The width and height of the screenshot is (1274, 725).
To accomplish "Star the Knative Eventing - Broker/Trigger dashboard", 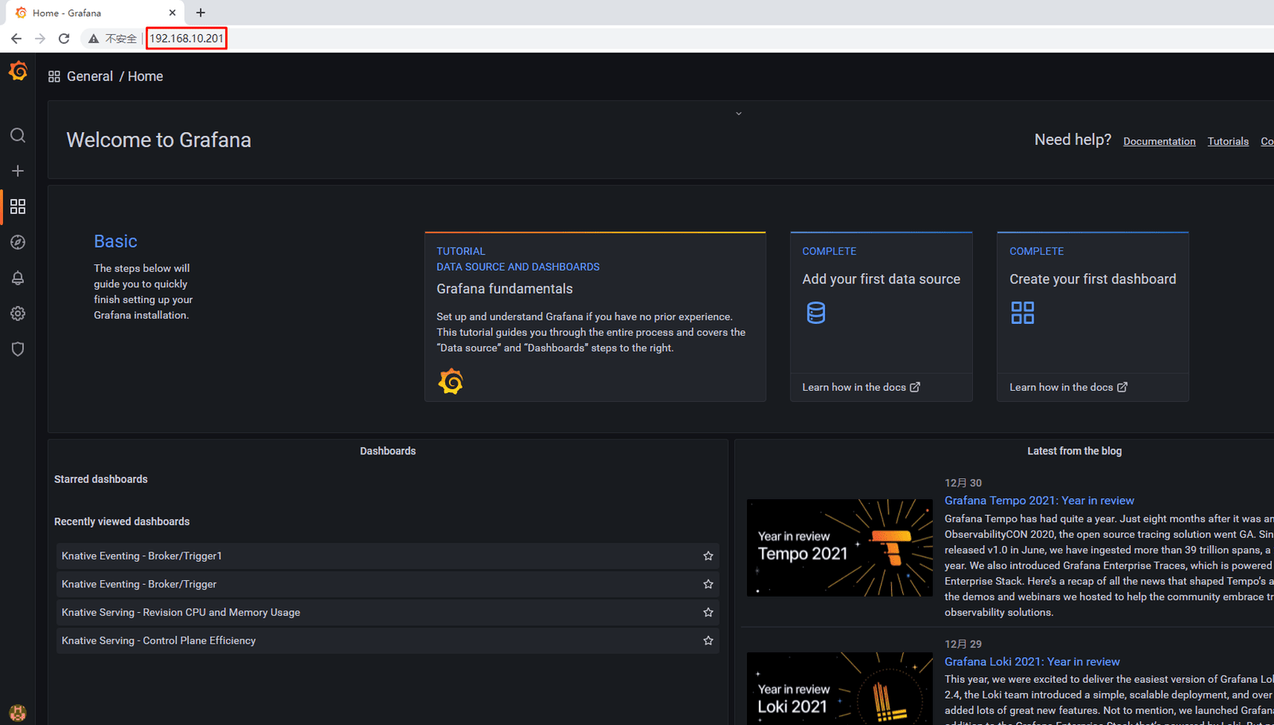I will [x=708, y=584].
